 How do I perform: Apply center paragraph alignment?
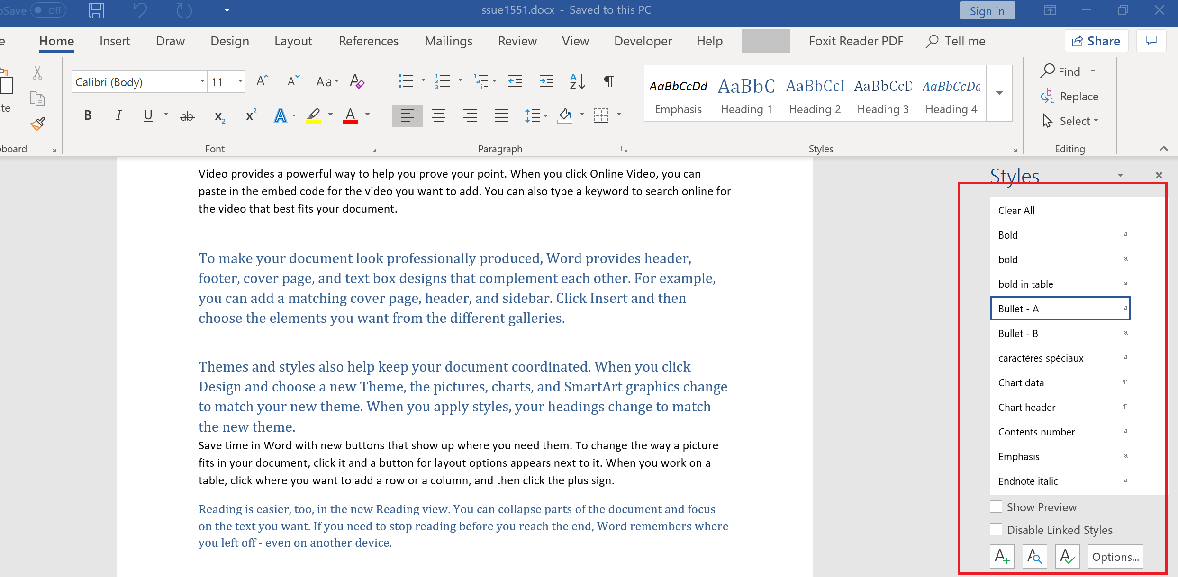pos(439,115)
